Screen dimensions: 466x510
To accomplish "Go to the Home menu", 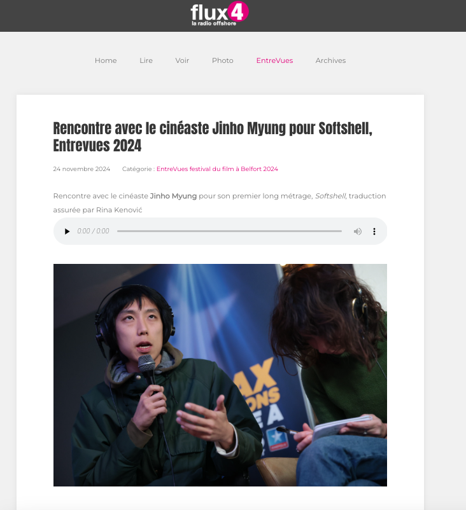I will [x=106, y=60].
